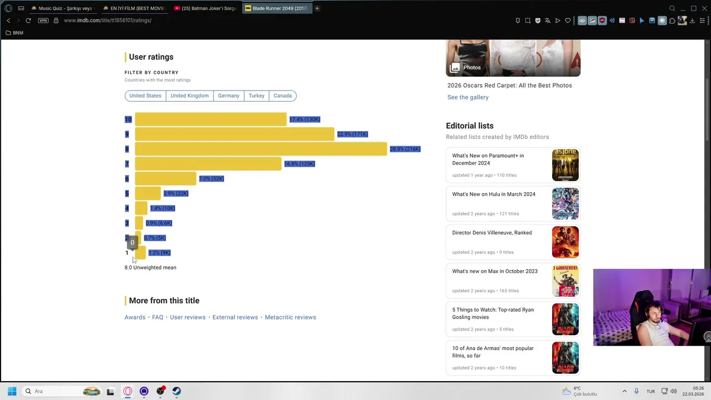Switch to the EN İYİ FİLM tab
Viewport: 711px width, 400px height.
click(x=133, y=8)
